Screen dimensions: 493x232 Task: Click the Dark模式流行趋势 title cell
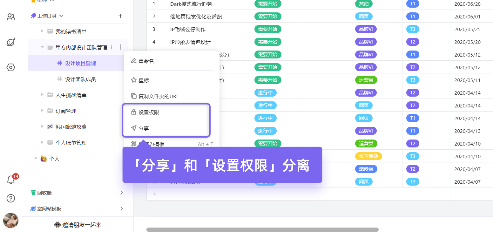(x=191, y=4)
